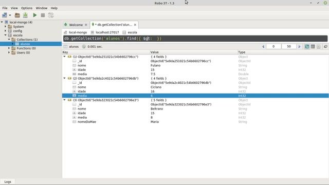Open the Connect toolbar icon
This screenshot has height=185, width=329.
tap(5, 15)
